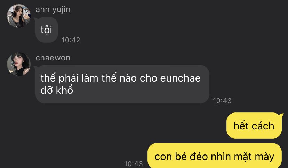Tap the sender name chaewon
Screen dimensions: 288x168
click(53, 58)
